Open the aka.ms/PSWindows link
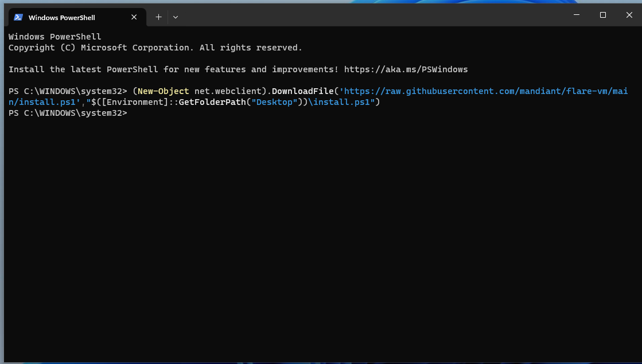The image size is (642, 364). tap(406, 69)
